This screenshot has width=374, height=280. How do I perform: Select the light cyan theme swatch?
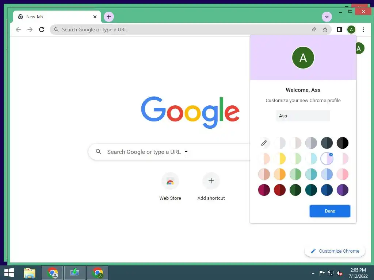311,159
